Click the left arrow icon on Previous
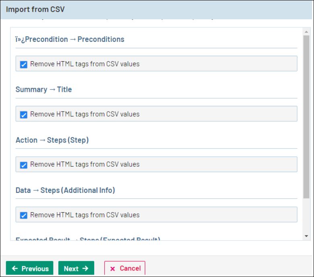 tap(15, 269)
